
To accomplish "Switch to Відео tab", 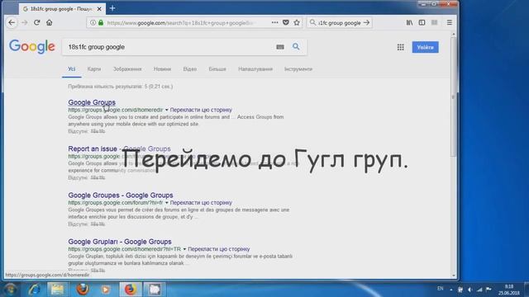I will (x=189, y=69).
